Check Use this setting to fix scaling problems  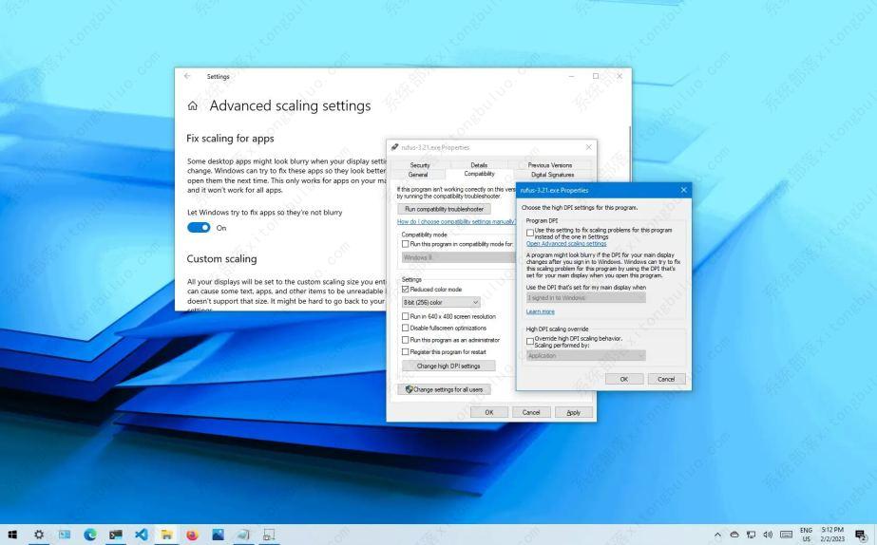click(529, 233)
